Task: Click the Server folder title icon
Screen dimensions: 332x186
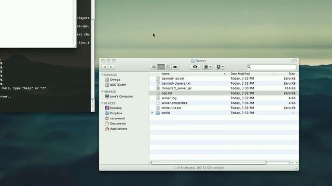Action: tap(193, 61)
